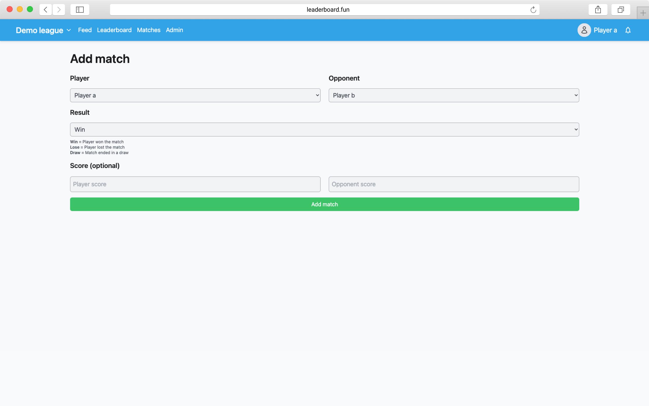Click the browser share icon

pyautogui.click(x=598, y=9)
